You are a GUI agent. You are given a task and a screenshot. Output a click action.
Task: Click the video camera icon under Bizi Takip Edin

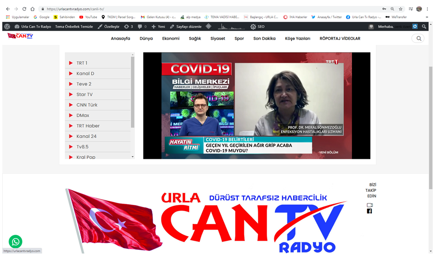(369, 205)
